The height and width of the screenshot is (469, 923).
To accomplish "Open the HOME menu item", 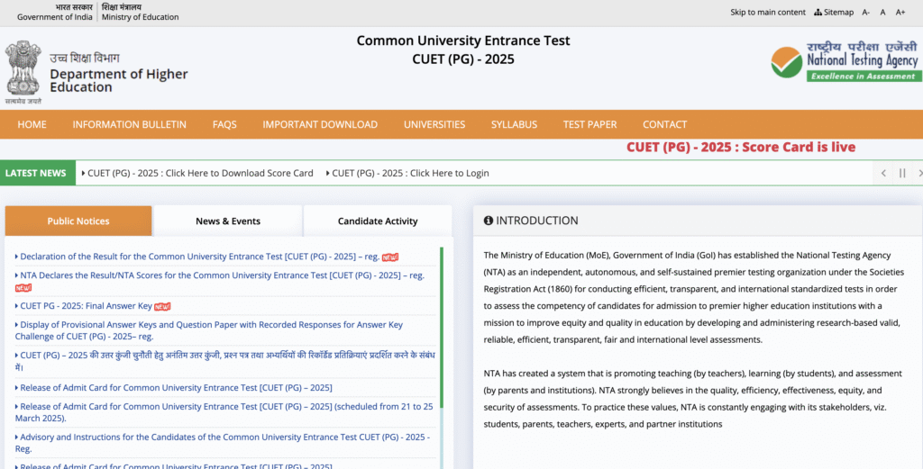I will [x=32, y=124].
